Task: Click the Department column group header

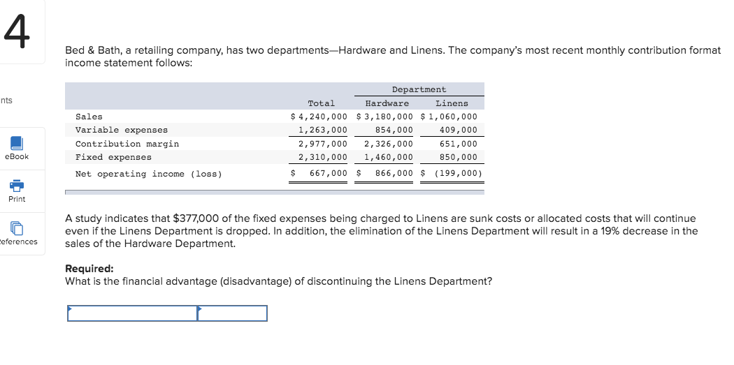Action: (x=419, y=89)
